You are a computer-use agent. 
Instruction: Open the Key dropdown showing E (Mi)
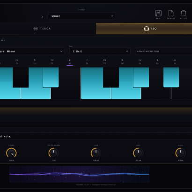(100, 52)
